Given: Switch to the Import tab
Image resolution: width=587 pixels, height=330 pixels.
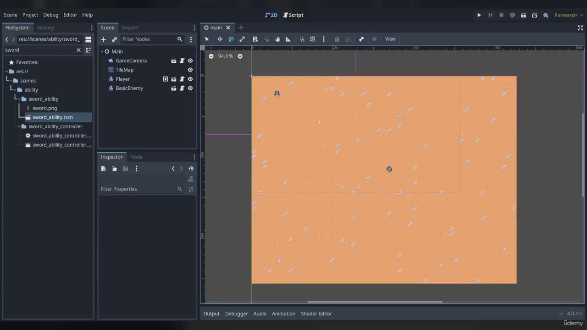Looking at the screenshot, I should pos(130,27).
